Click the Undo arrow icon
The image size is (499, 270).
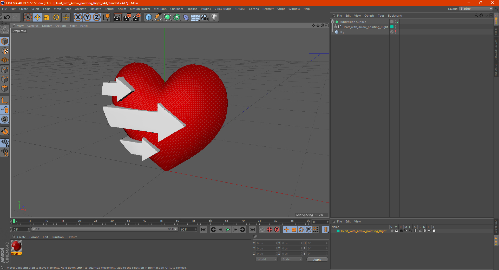point(7,17)
